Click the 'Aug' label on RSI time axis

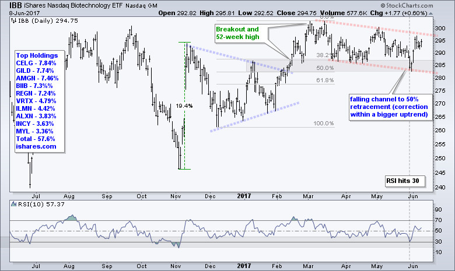point(69,266)
